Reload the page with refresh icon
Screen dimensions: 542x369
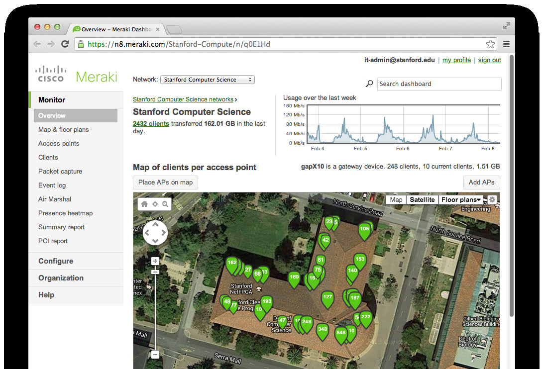click(65, 44)
